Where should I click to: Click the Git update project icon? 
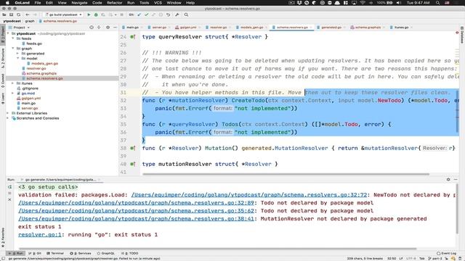(139, 14)
